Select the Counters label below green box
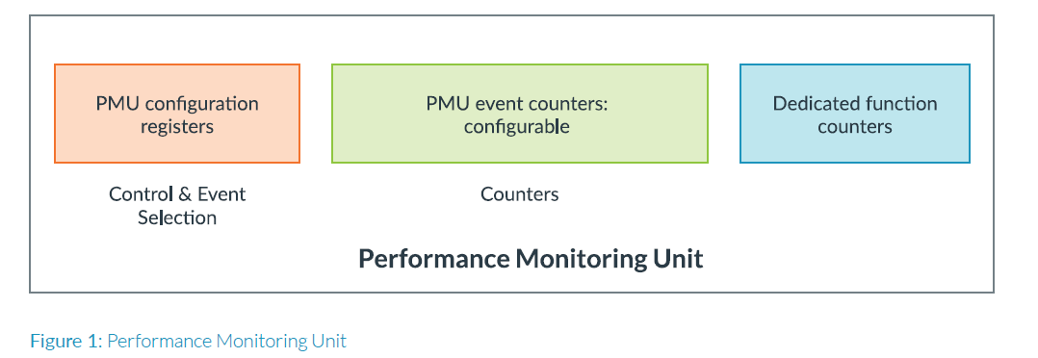The height and width of the screenshot is (358, 1038). pos(520,194)
